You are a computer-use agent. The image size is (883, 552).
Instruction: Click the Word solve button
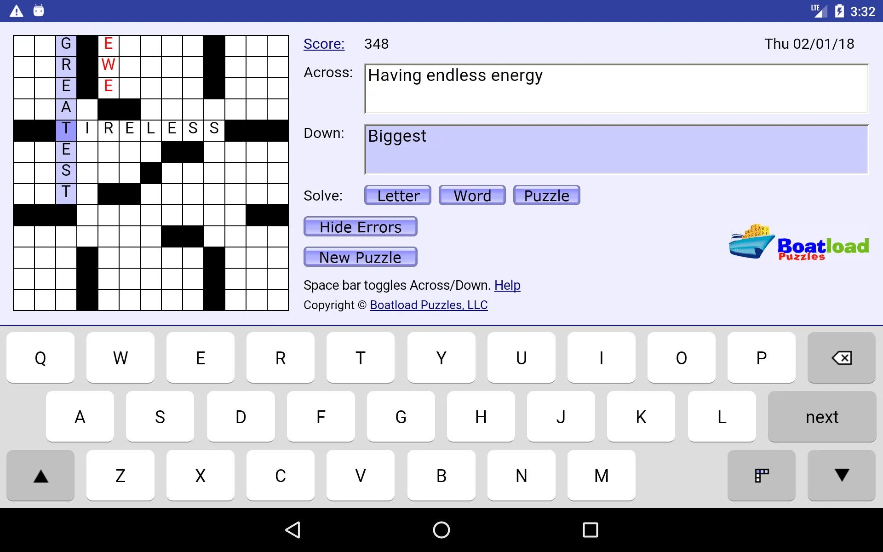point(472,195)
